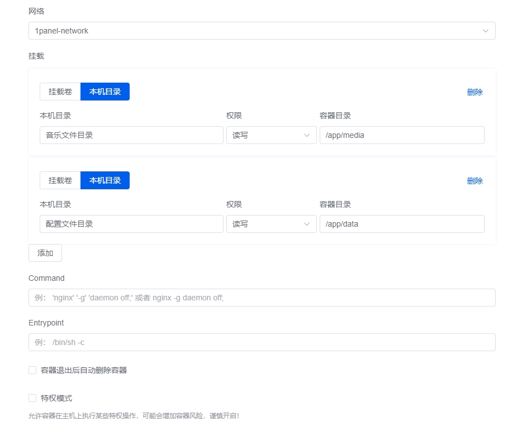Click 删除 link for the /app/data mount
The image size is (527, 426).
coord(474,181)
